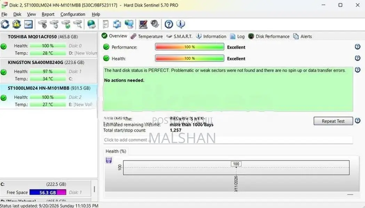Click the disk test icon with green checkmark

point(66,24)
